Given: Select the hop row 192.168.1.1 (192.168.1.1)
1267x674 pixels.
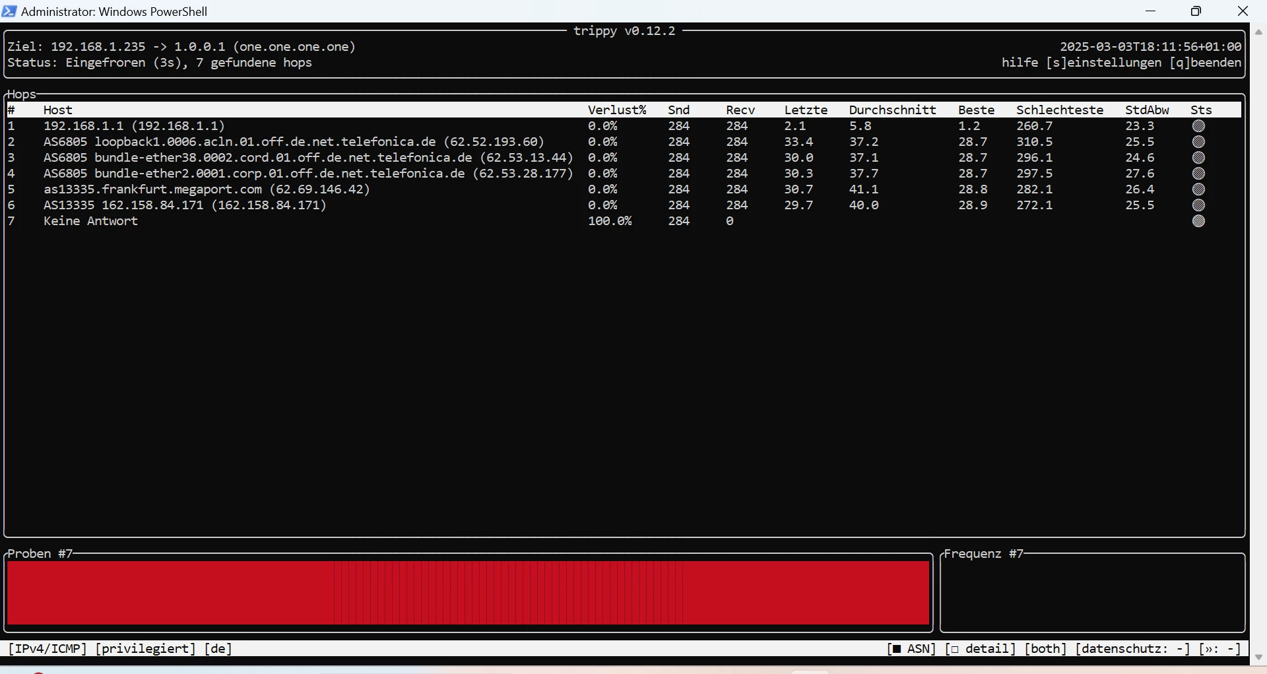Looking at the screenshot, I should point(624,126).
